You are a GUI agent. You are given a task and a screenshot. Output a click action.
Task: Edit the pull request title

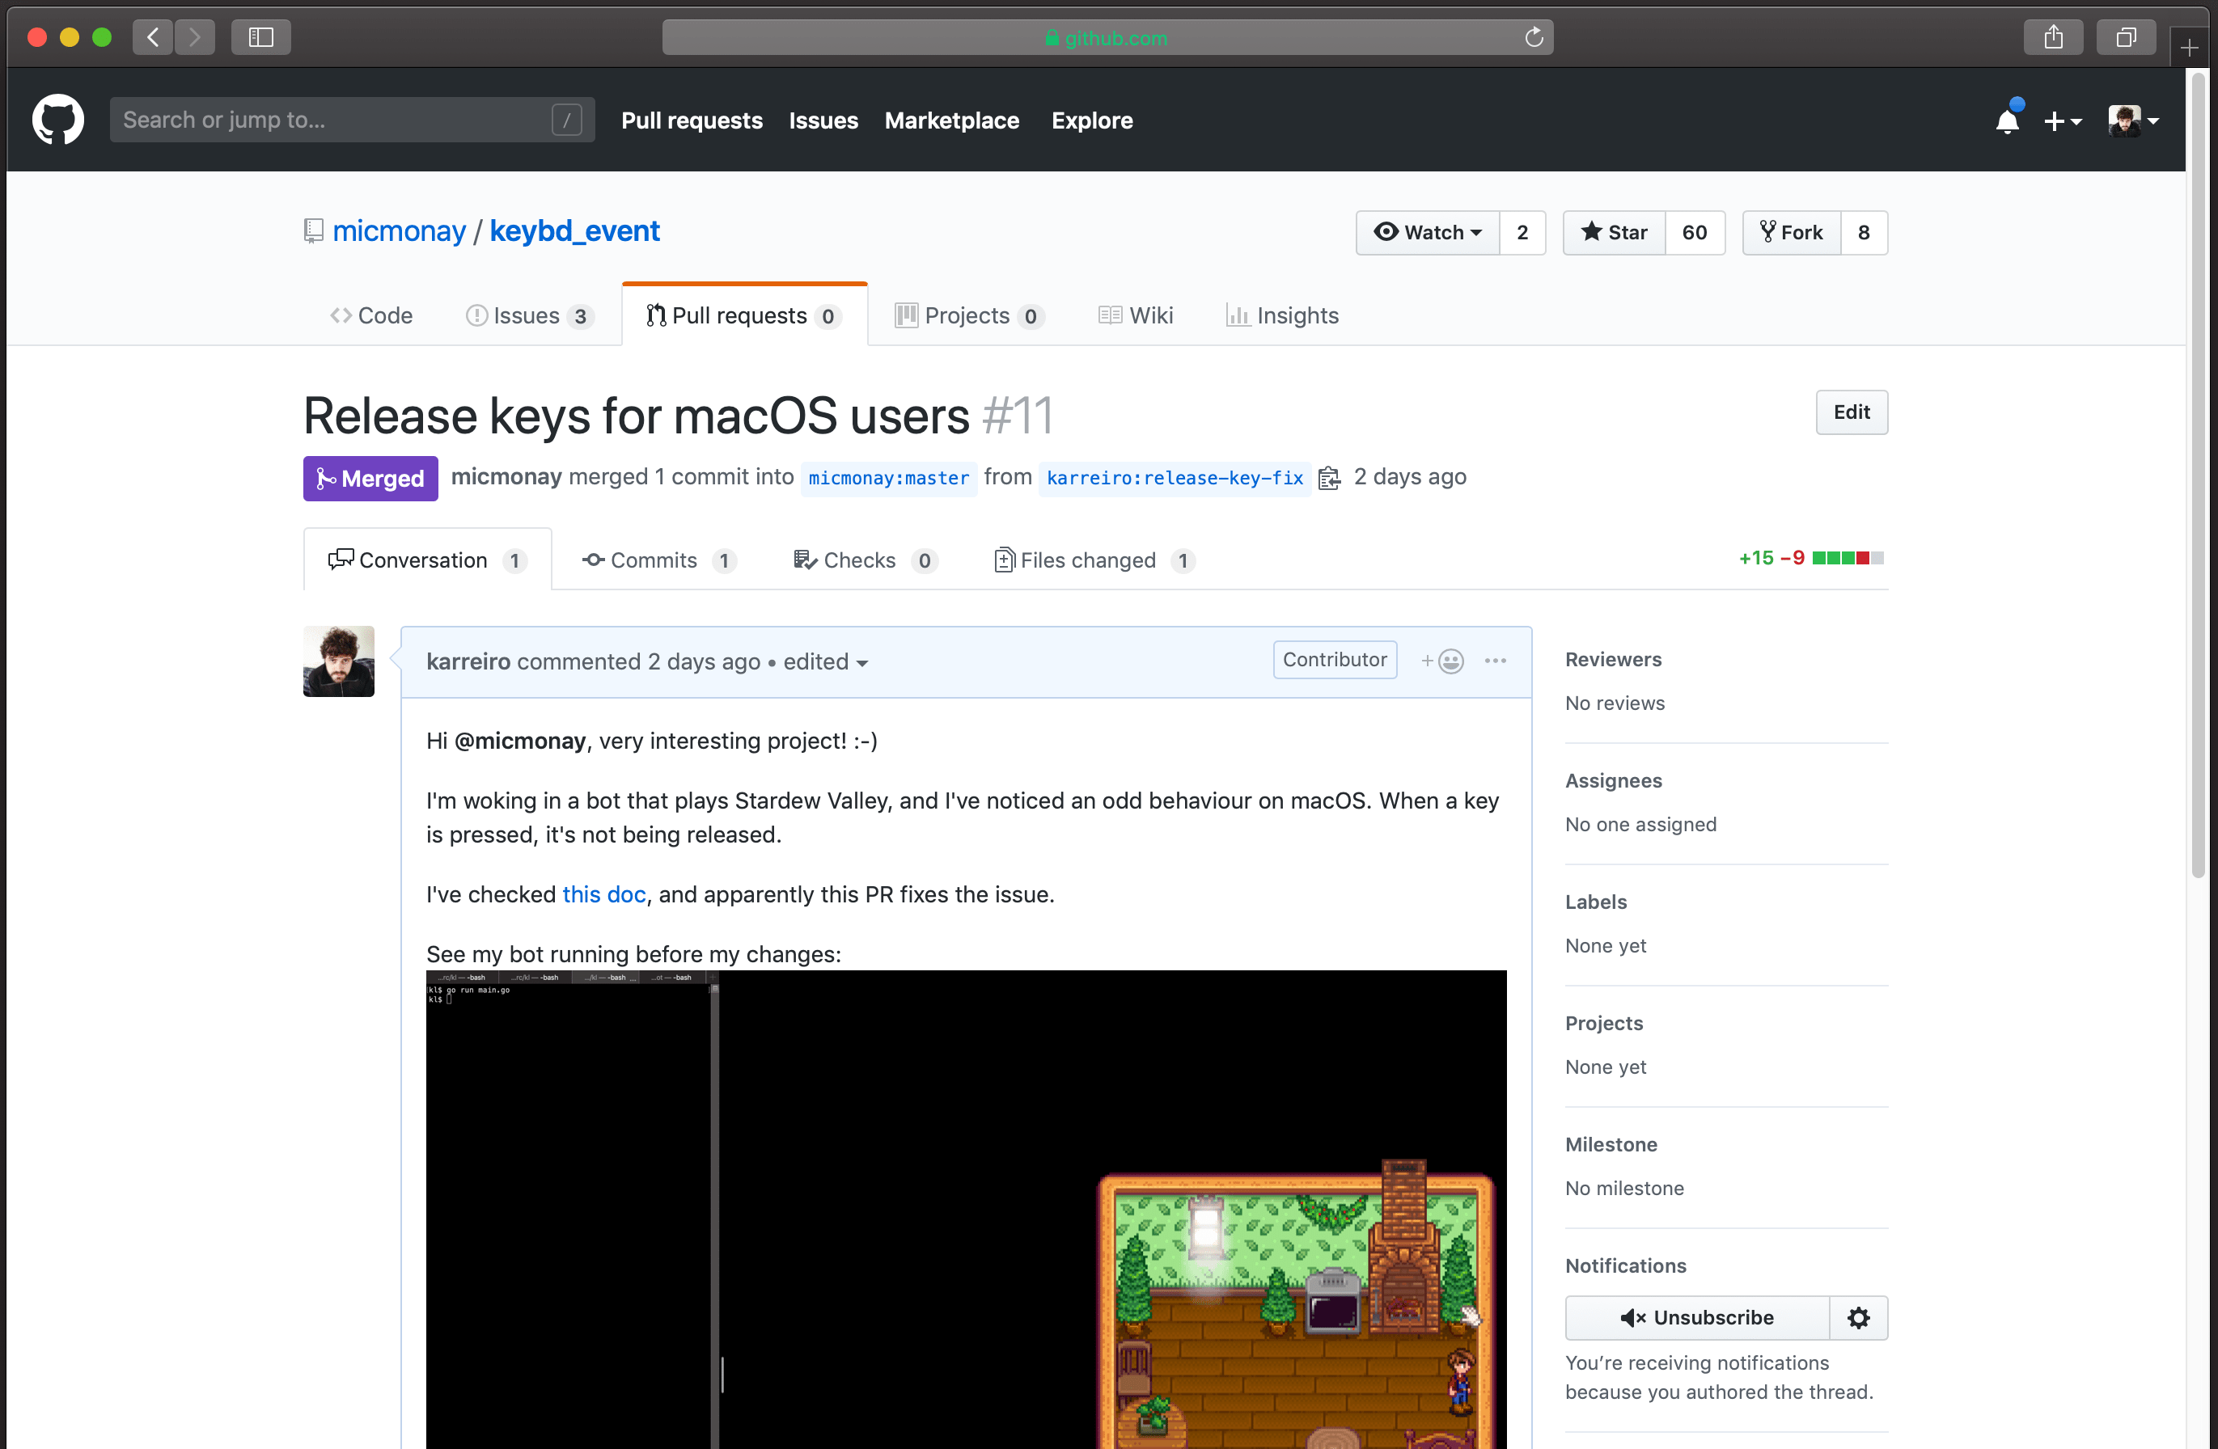(x=1851, y=412)
